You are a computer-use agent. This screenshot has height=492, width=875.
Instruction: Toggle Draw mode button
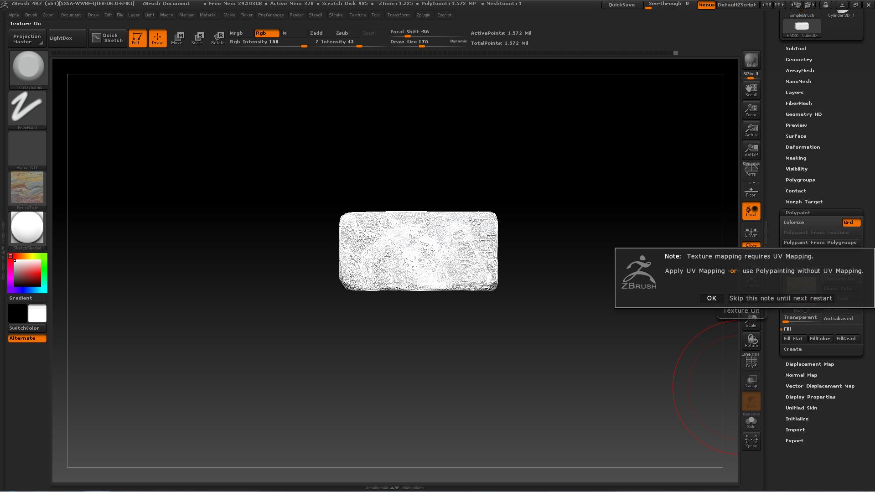[157, 38]
